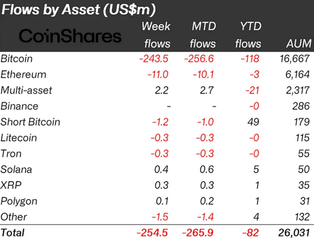Select the YTD flows column header

250,36
